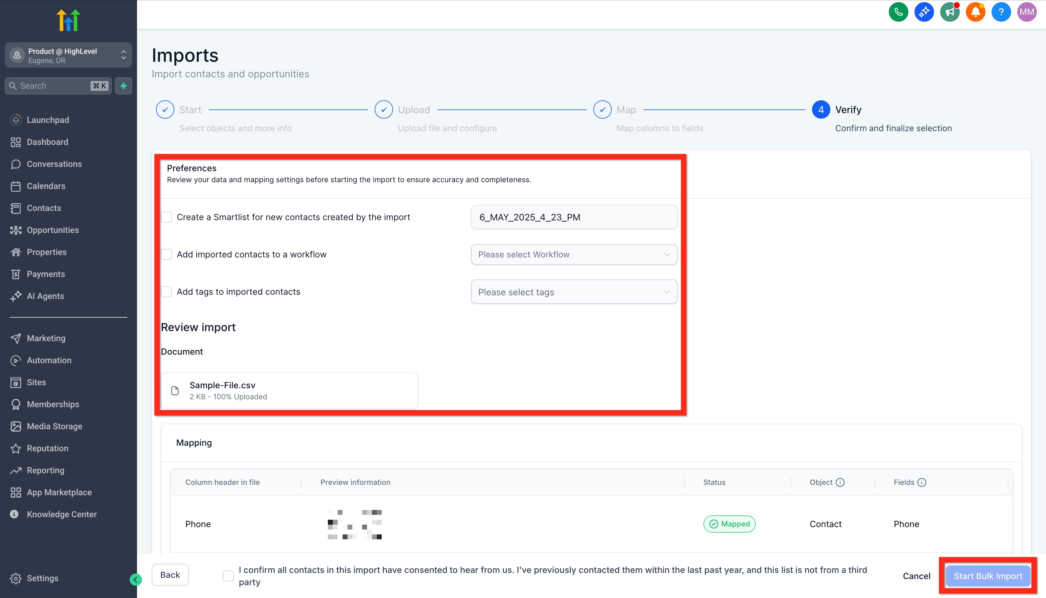1046x598 pixels.
Task: Open the Product @ HighLevel account switcher
Action: [68, 55]
